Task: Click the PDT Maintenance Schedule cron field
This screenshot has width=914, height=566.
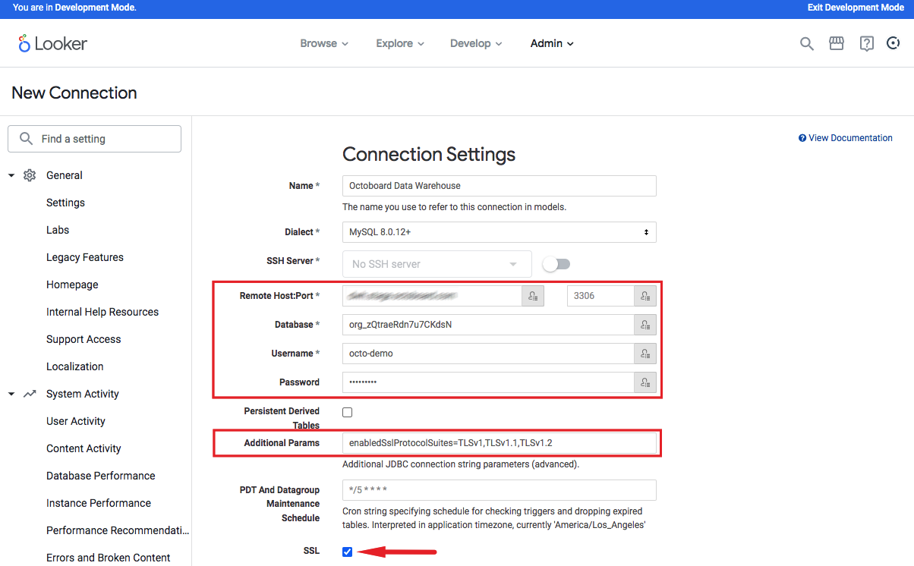Action: pyautogui.click(x=500, y=490)
